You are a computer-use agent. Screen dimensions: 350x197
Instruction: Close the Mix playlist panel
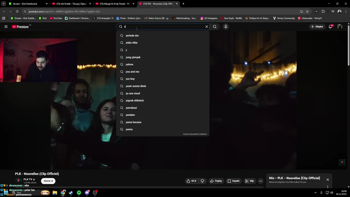pyautogui.click(x=328, y=179)
